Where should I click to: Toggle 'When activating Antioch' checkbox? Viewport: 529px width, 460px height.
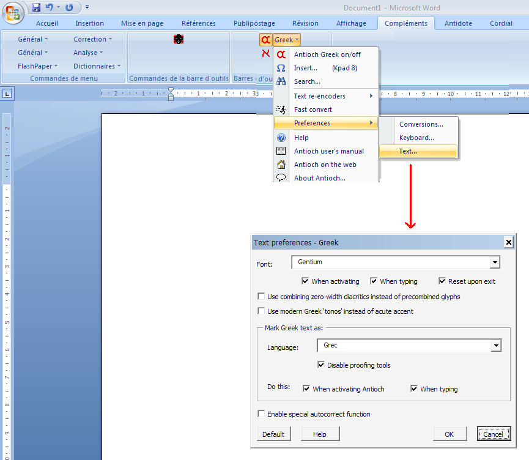(x=306, y=388)
